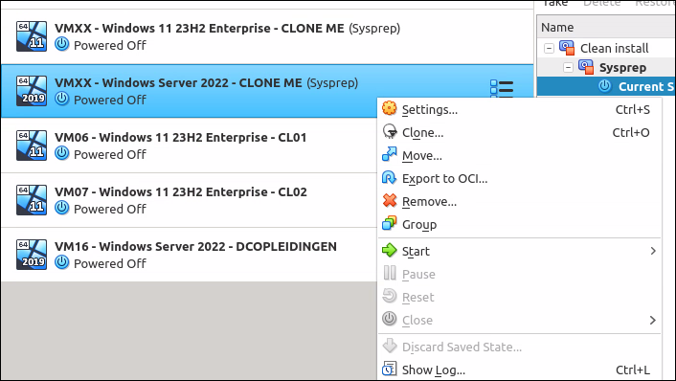Select Move... menu entry
676x381 pixels.
(519, 156)
